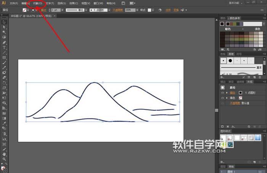267x173 pixels.
Task: Select the Paintbrush tool
Action: [x=4, y=62]
